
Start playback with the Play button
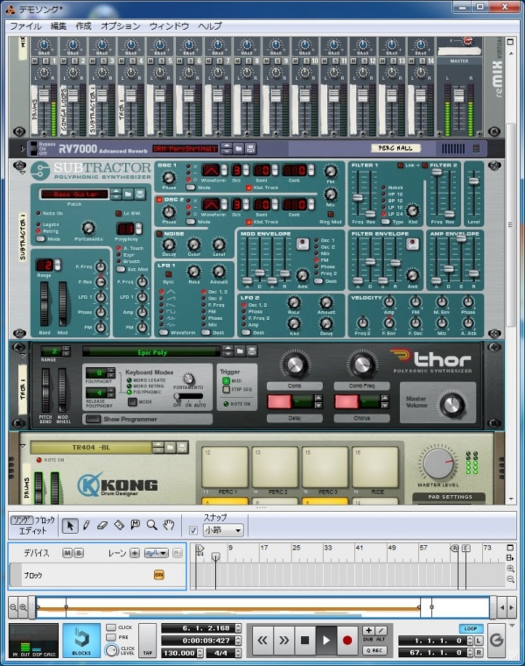pos(326,641)
